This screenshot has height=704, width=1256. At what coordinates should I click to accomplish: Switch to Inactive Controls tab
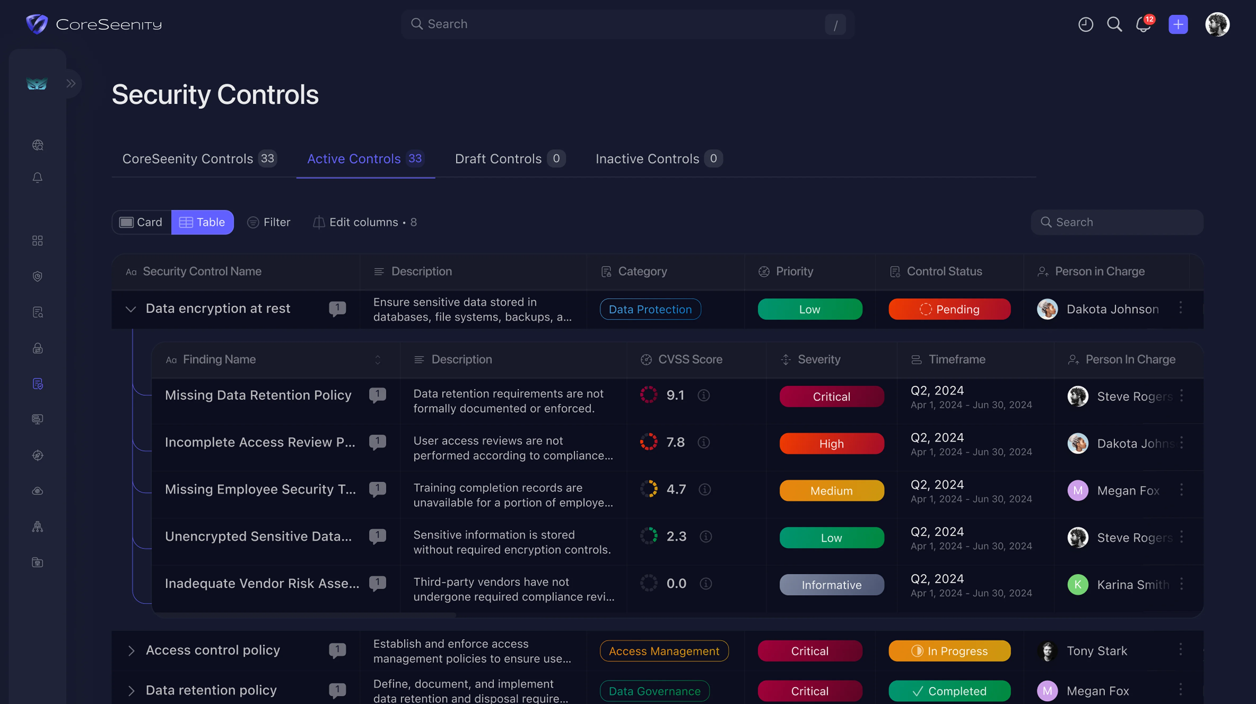click(659, 159)
